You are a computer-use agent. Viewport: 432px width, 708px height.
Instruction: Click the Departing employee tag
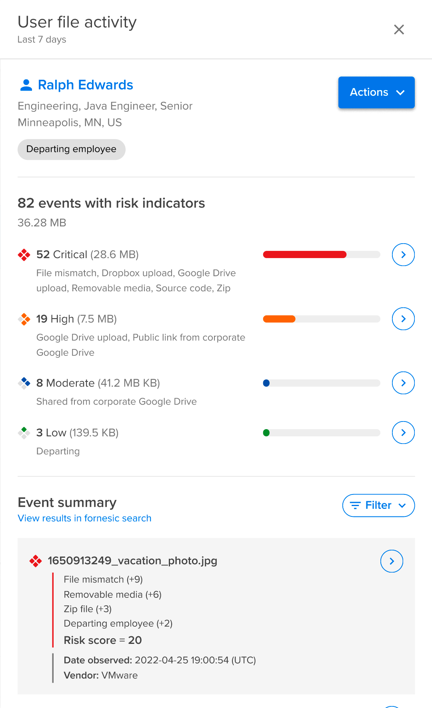pyautogui.click(x=71, y=149)
